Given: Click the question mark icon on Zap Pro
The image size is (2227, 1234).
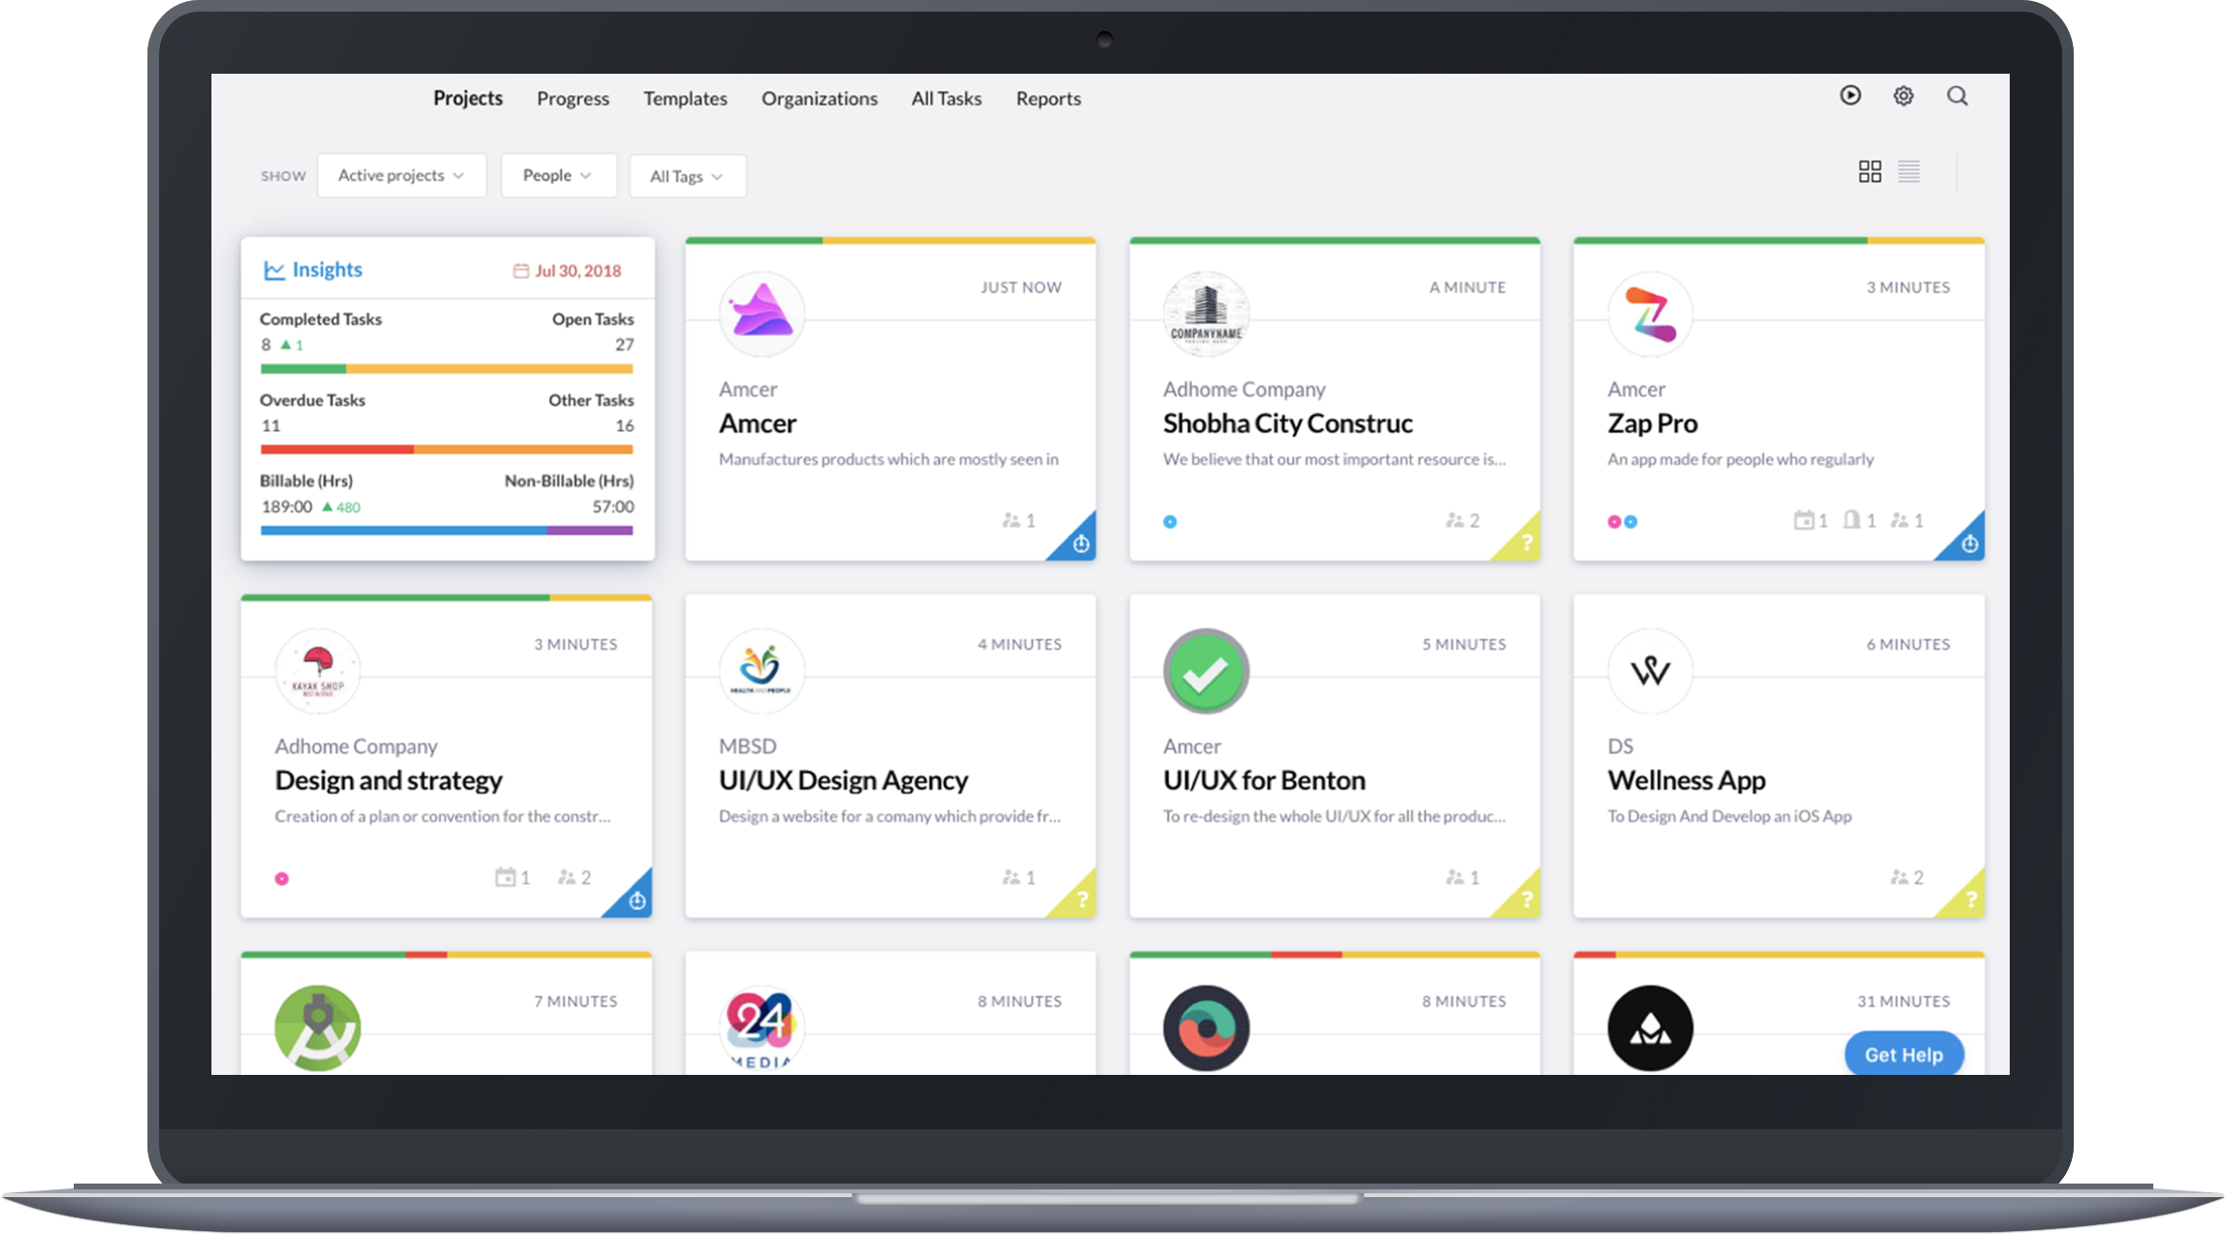Looking at the screenshot, I should click(1967, 542).
